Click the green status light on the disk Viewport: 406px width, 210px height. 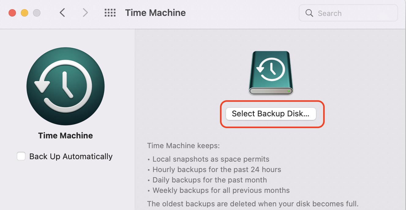click(289, 91)
